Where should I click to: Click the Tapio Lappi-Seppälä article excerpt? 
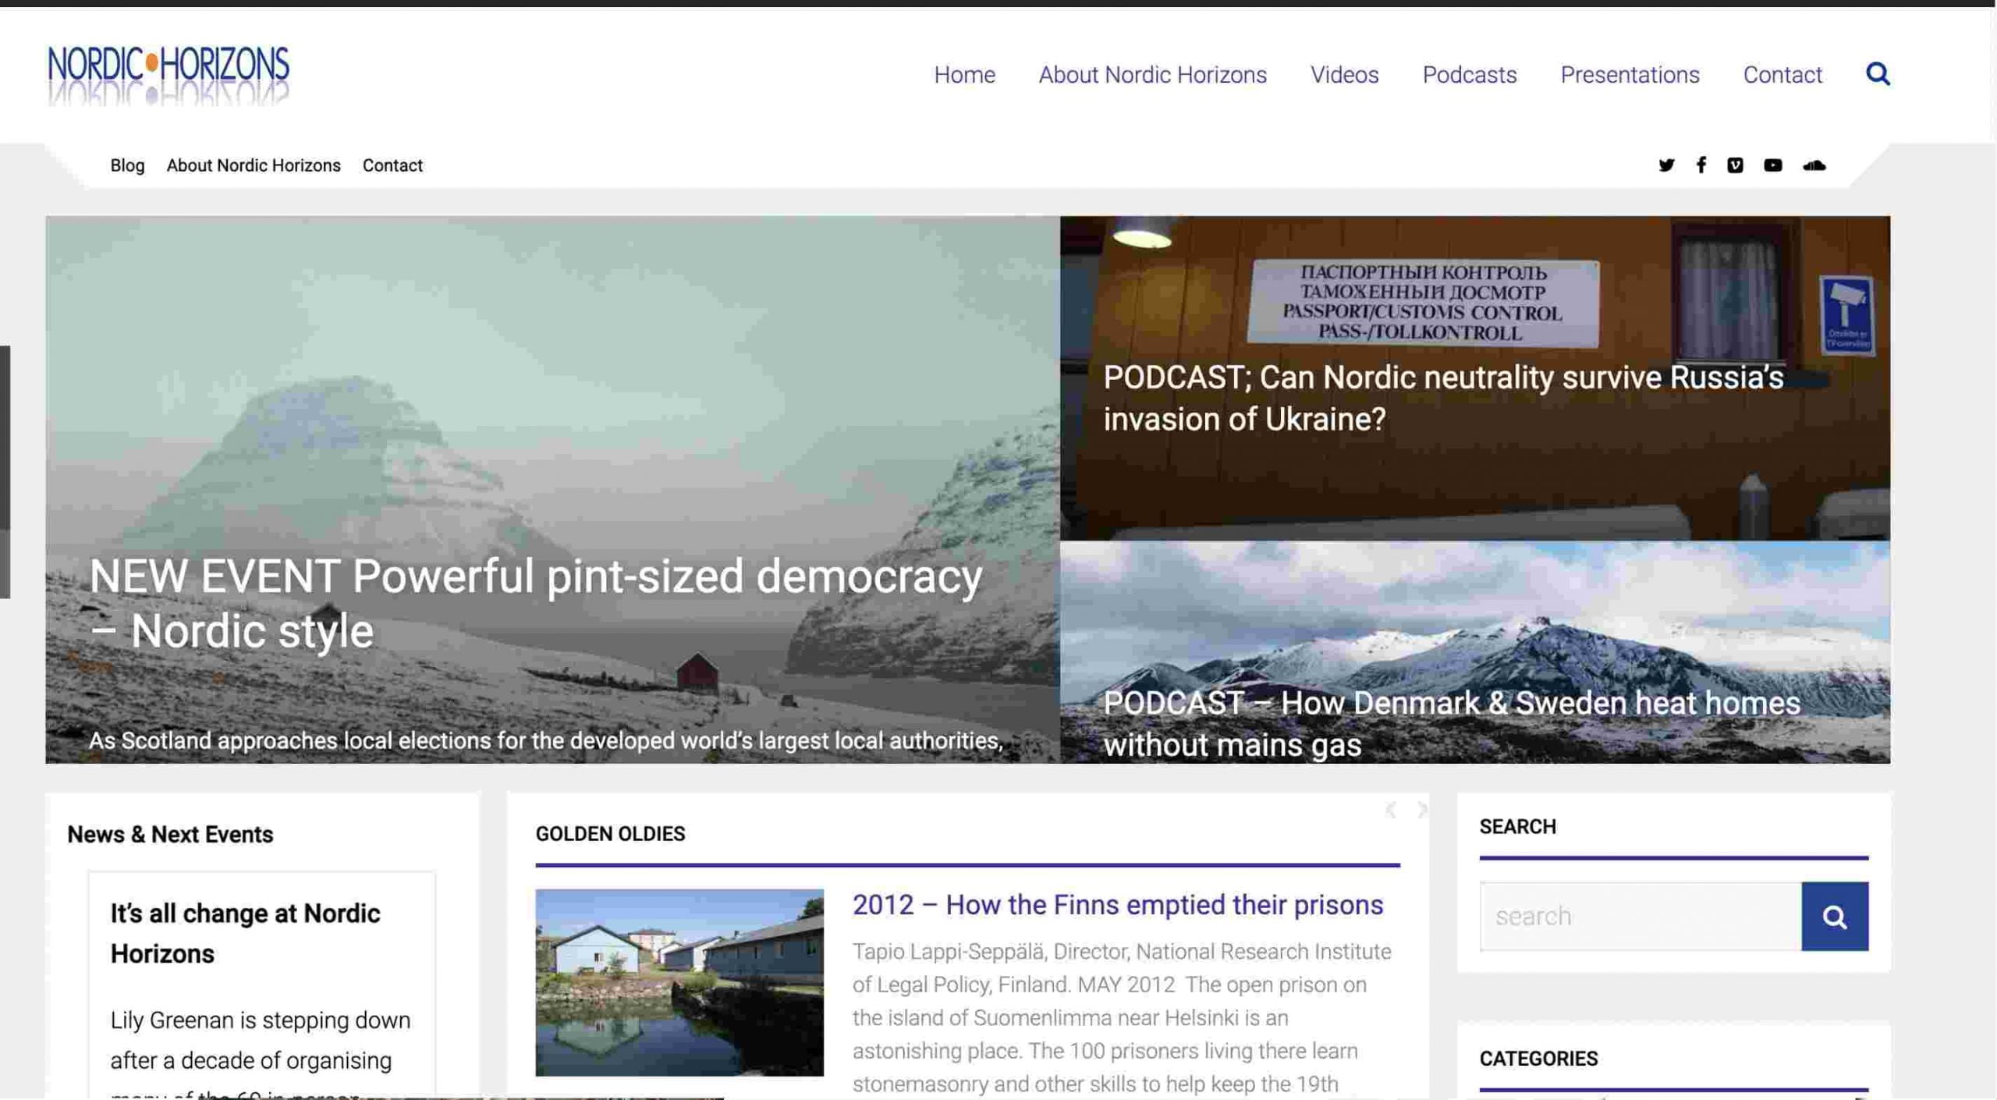tap(1122, 1017)
